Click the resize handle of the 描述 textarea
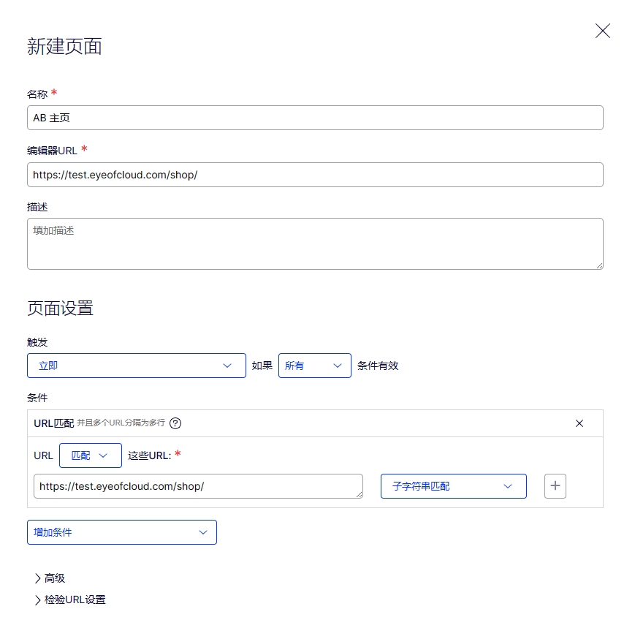Viewport: 635px width, 628px height. pos(599,265)
